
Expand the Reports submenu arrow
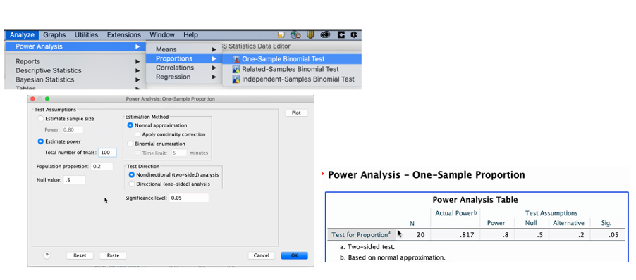137,61
